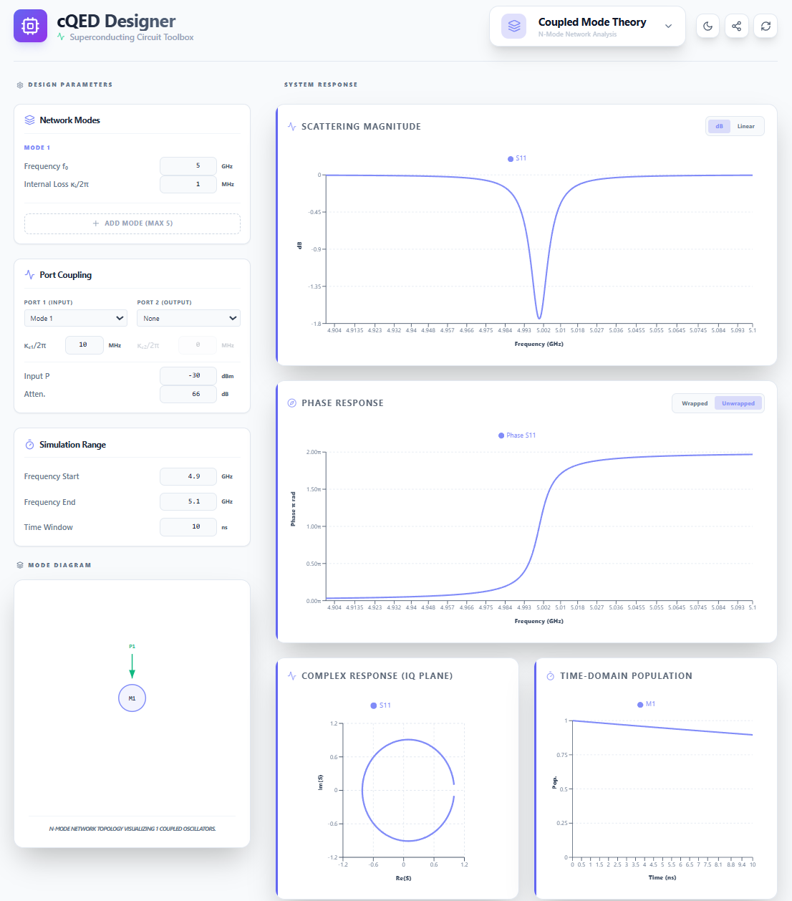
Task: Toggle dark mode with the moon icon
Action: [708, 26]
